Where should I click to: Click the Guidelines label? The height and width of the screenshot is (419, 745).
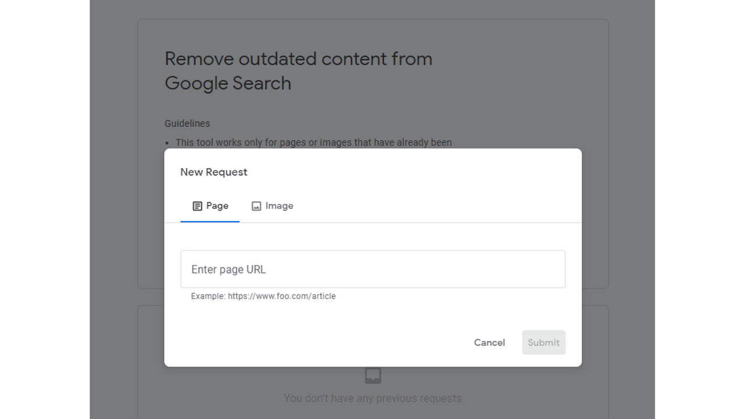187,123
